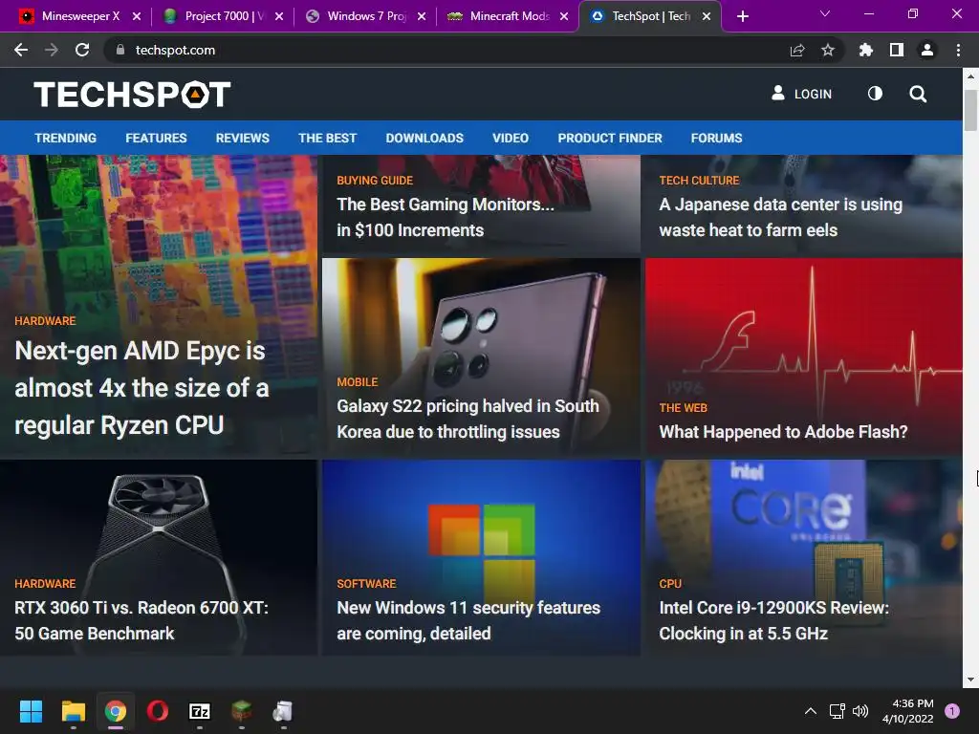This screenshot has height=734, width=979.
Task: Open the Next-gen AMD Epyc article
Action: [x=142, y=388]
